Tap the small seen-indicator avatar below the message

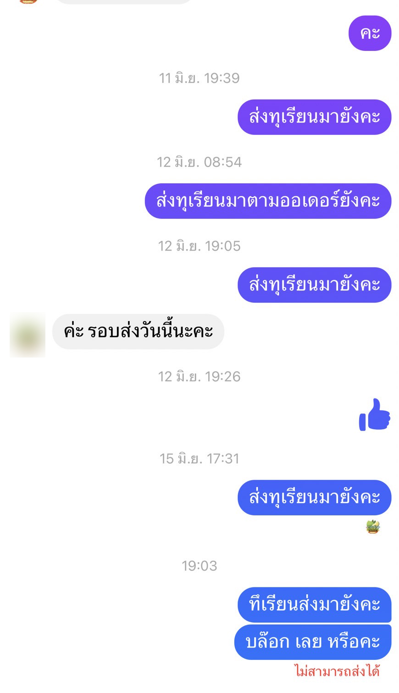point(373,526)
